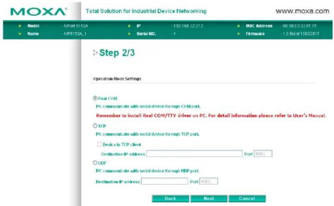
Task: Enable Device is TCP client checkbox
Action: tap(99, 144)
